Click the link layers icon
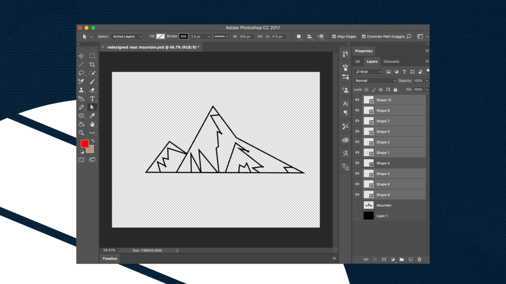This screenshot has height=284, width=506. coord(366,259)
